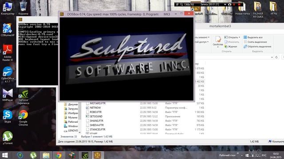284x159 pixels.
Task: Open the Rubik's cube app in taskbar
Action: [72, 155]
